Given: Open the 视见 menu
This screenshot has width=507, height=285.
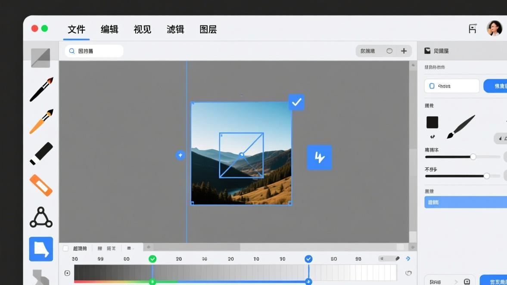Looking at the screenshot, I should (142, 29).
